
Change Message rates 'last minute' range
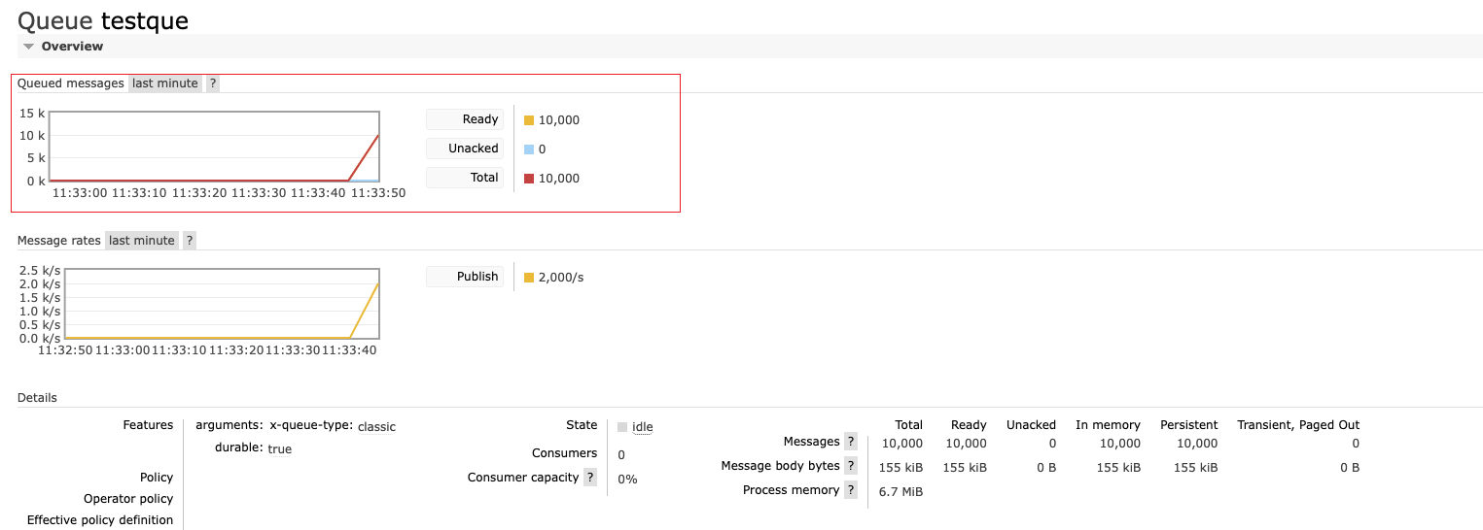[x=142, y=241]
